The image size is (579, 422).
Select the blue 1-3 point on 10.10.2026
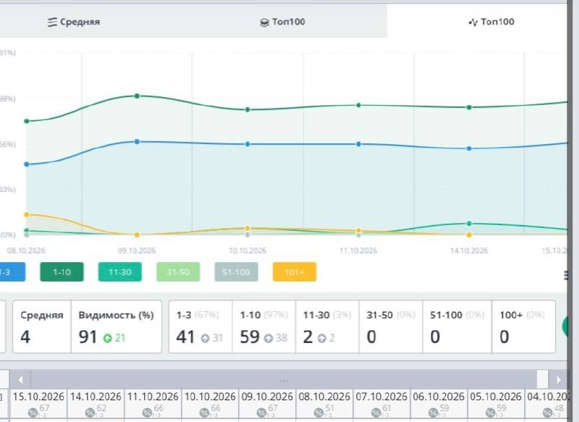click(248, 144)
